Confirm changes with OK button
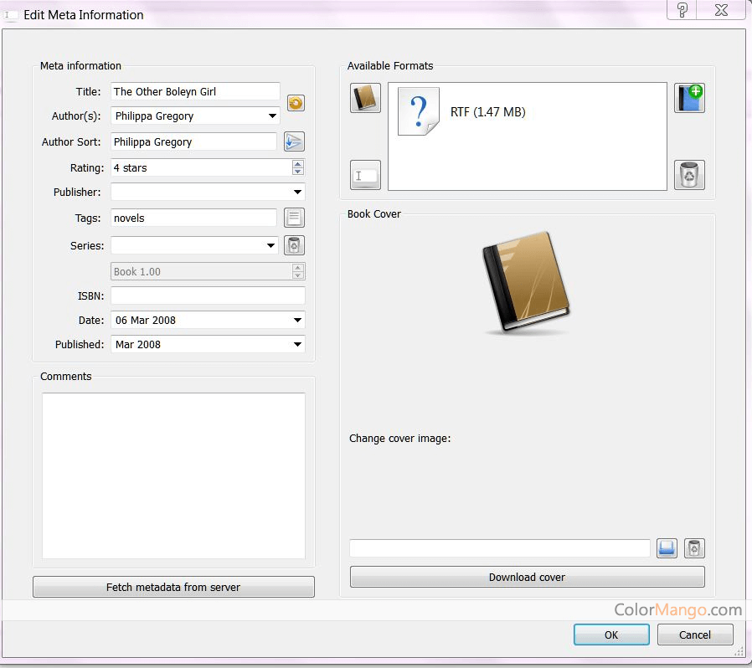 (611, 635)
